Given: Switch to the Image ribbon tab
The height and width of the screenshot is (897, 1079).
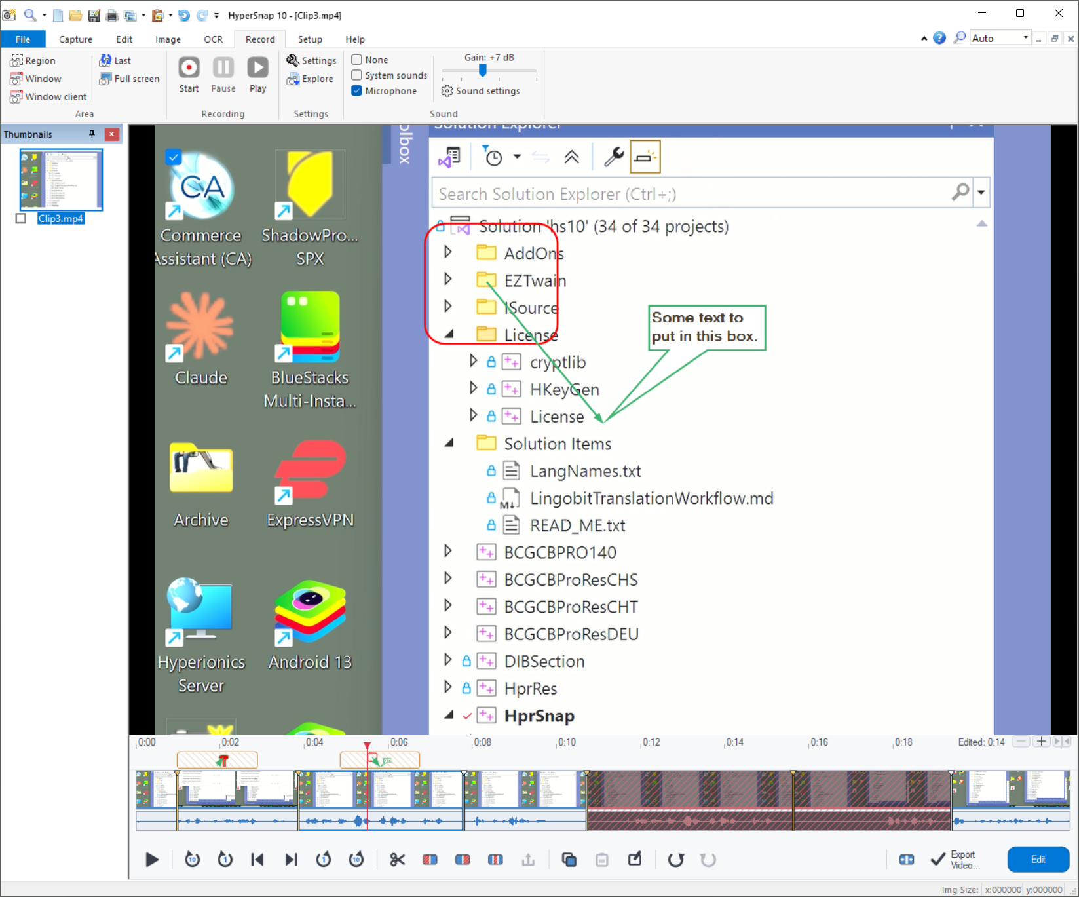Looking at the screenshot, I should coord(168,39).
